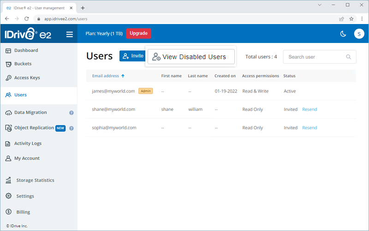Close the IDrive e2 browser tab
369x231 pixels.
point(71,8)
